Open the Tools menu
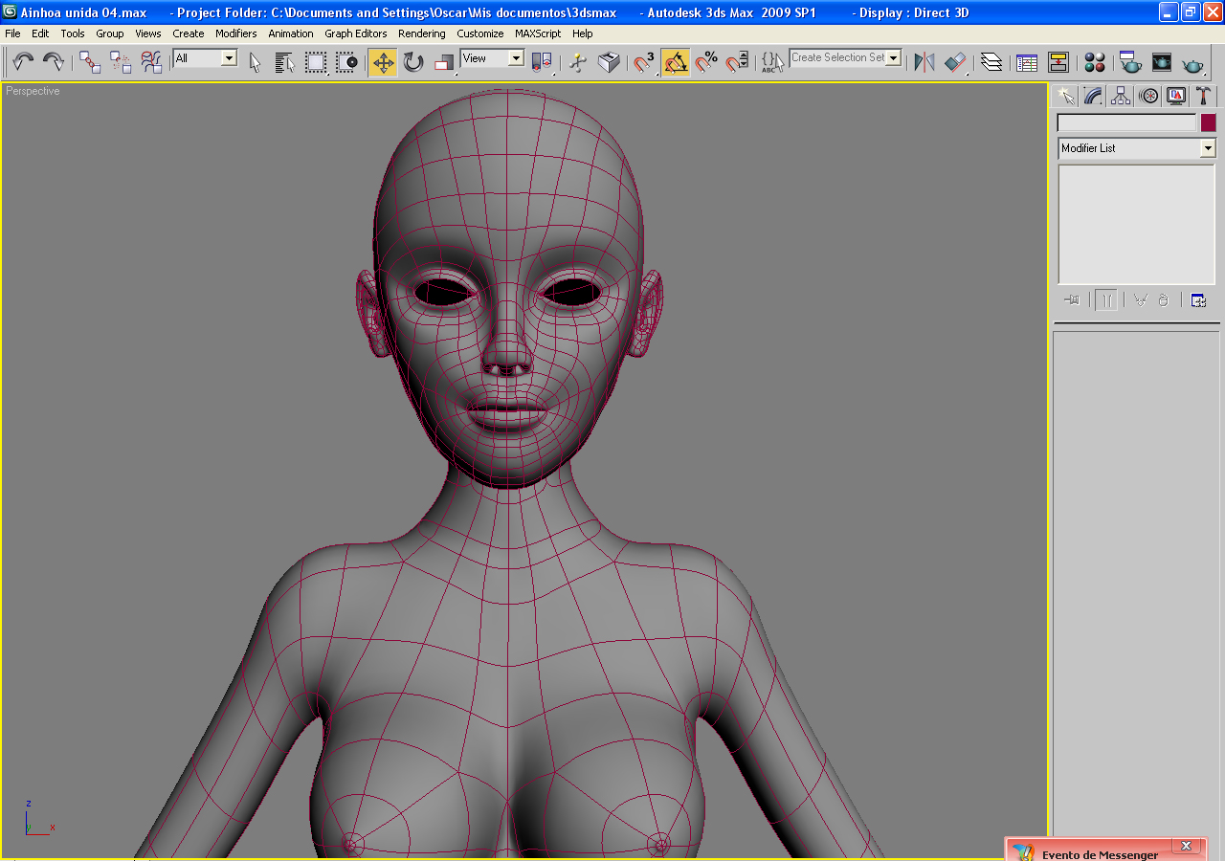The width and height of the screenshot is (1225, 861). pyautogui.click(x=73, y=33)
